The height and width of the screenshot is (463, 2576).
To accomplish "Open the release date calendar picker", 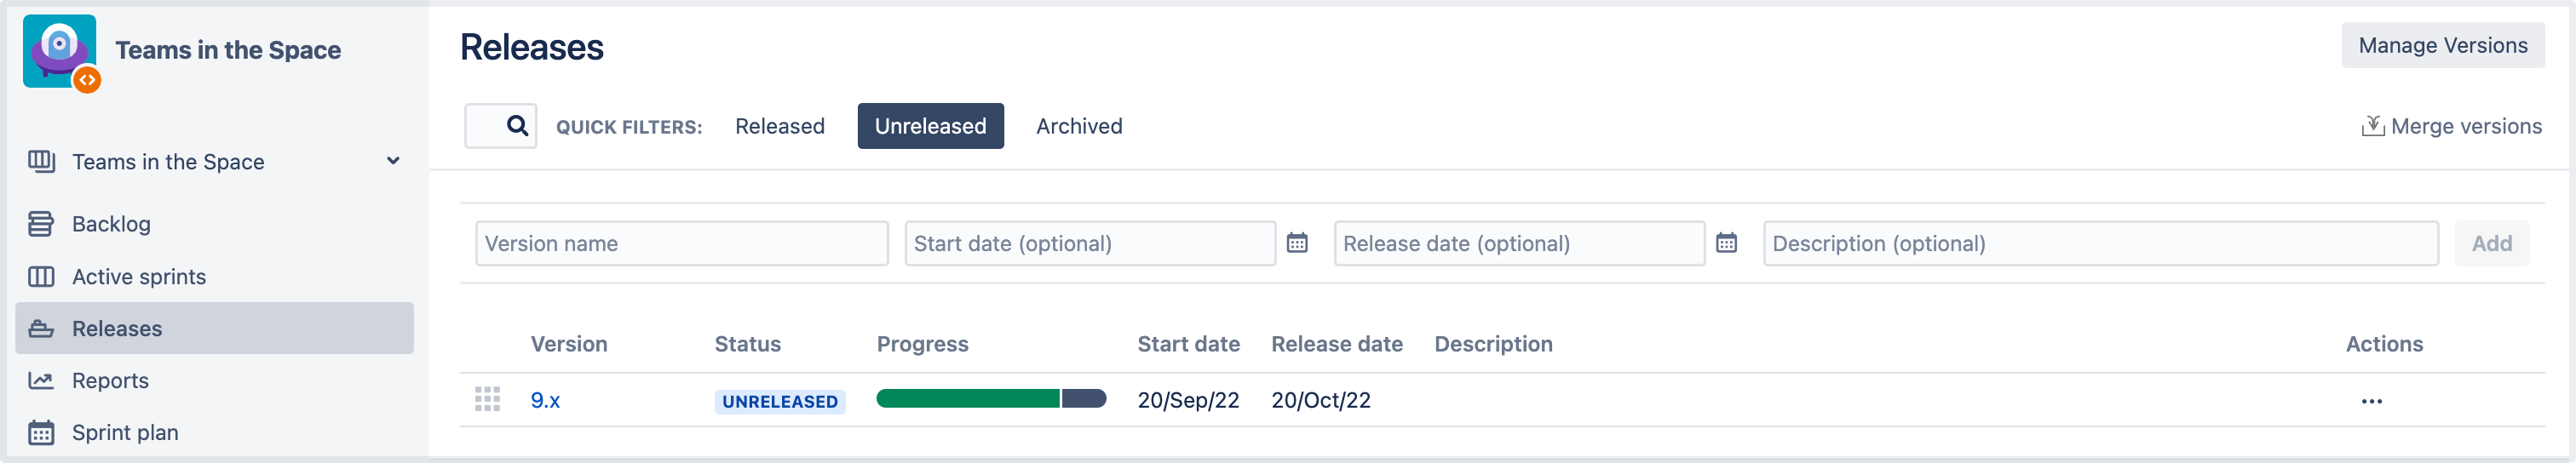I will 1725,243.
